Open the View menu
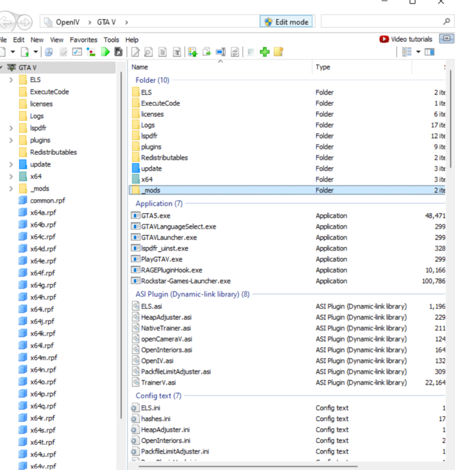Viewport: 455px width, 470px height. tap(56, 39)
